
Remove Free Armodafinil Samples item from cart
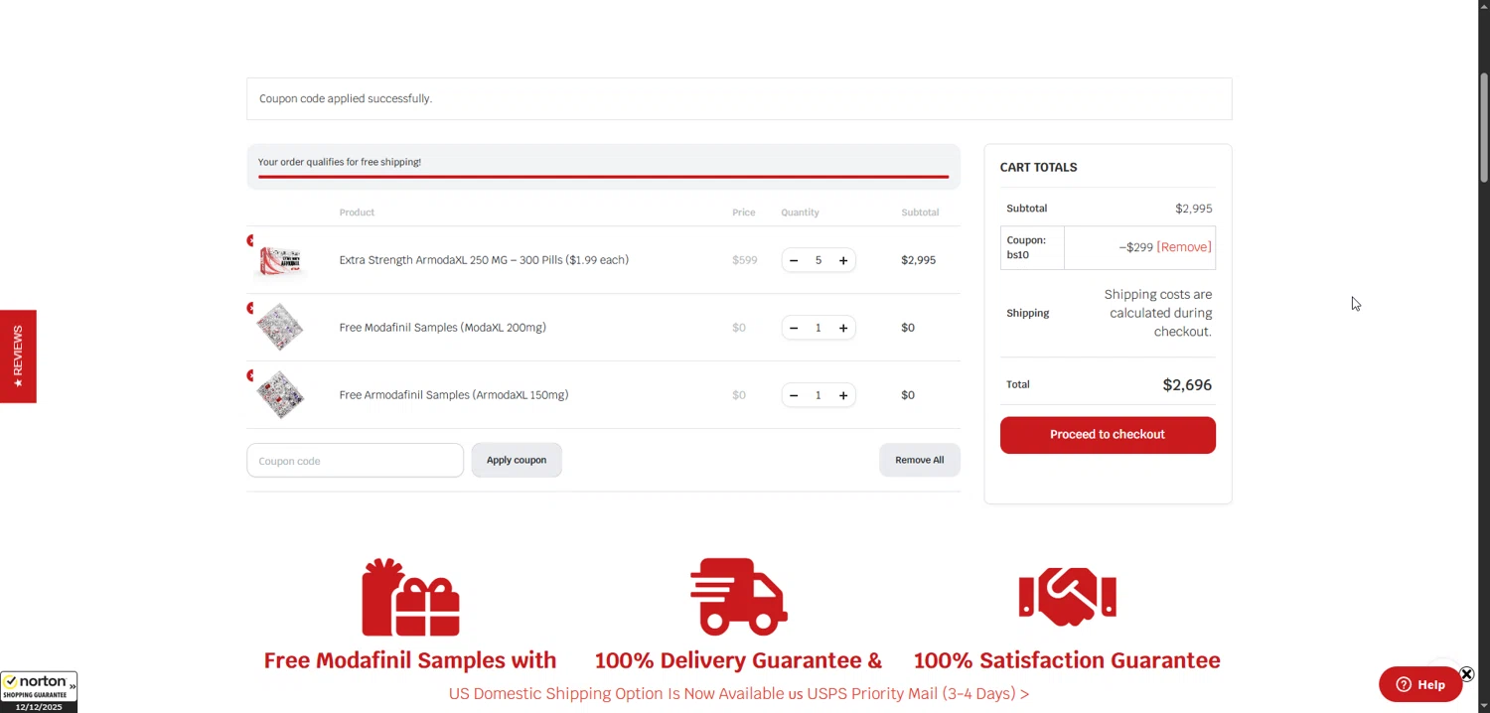click(x=250, y=375)
